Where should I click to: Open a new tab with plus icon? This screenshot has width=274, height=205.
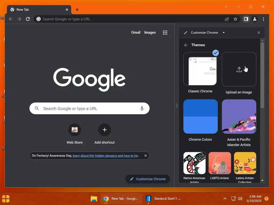pos(77,10)
